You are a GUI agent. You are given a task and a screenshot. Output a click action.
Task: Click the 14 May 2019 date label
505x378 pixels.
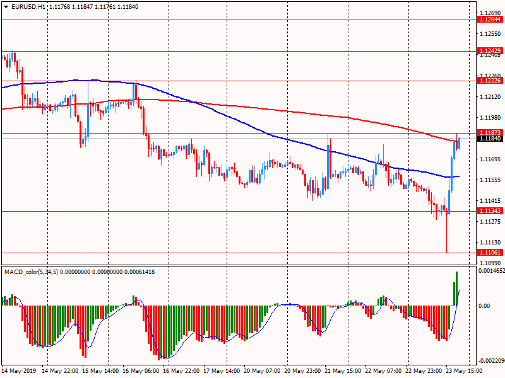point(19,371)
